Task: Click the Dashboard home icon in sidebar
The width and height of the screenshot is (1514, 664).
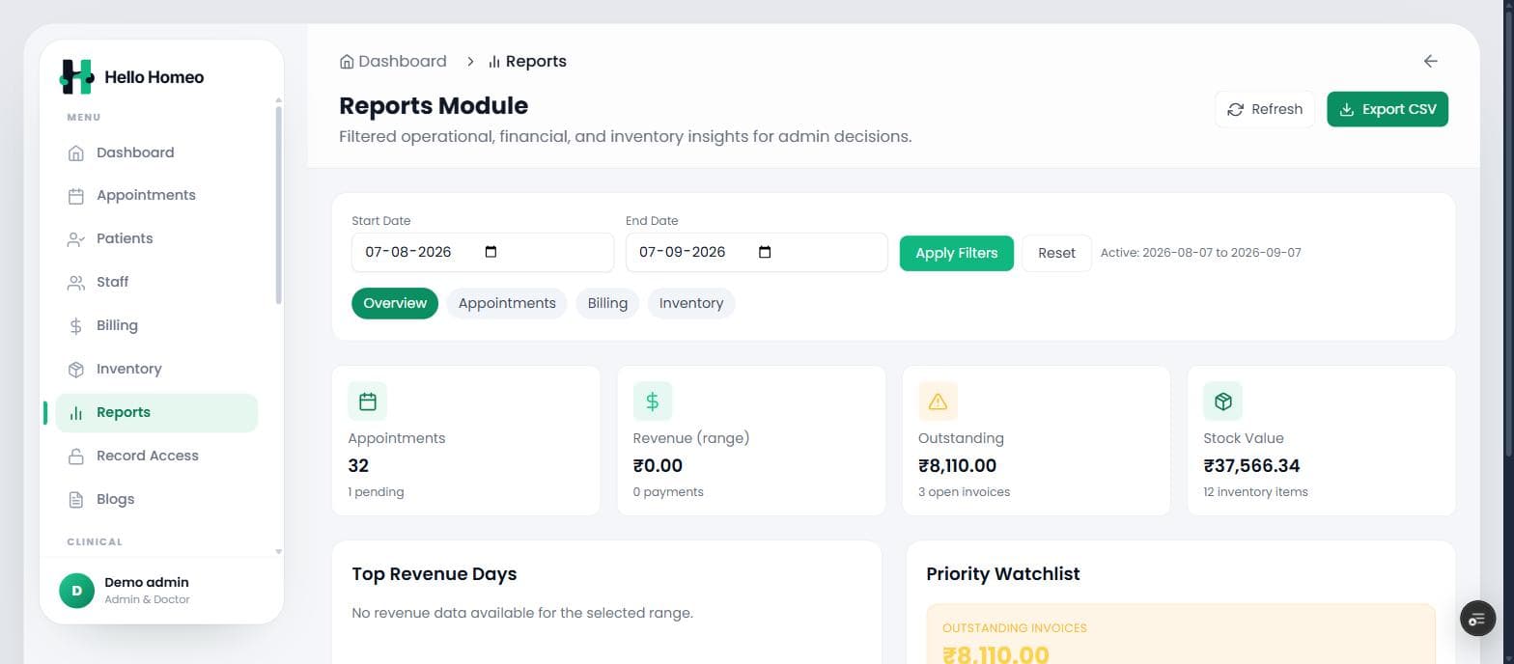Action: 76,152
